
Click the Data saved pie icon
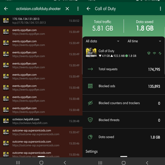tap(90, 137)
